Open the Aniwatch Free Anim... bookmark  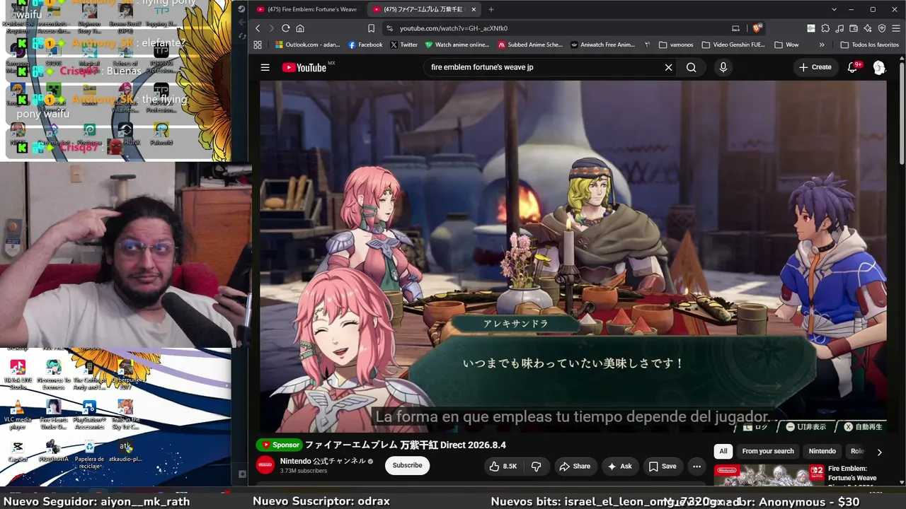602,45
